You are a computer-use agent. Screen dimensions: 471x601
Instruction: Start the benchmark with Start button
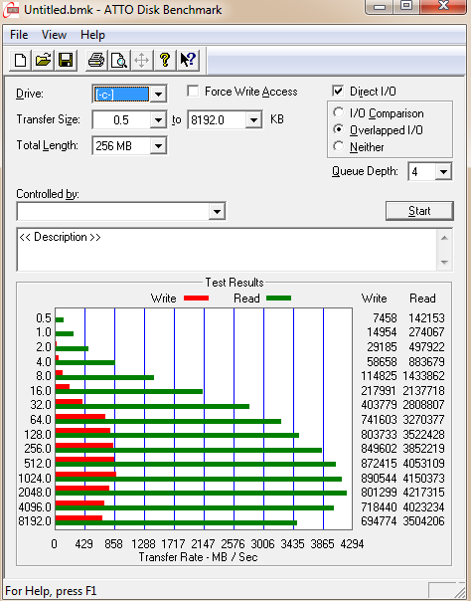click(419, 211)
